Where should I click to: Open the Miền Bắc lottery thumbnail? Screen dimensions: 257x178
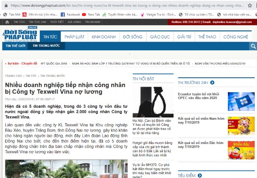point(241,150)
